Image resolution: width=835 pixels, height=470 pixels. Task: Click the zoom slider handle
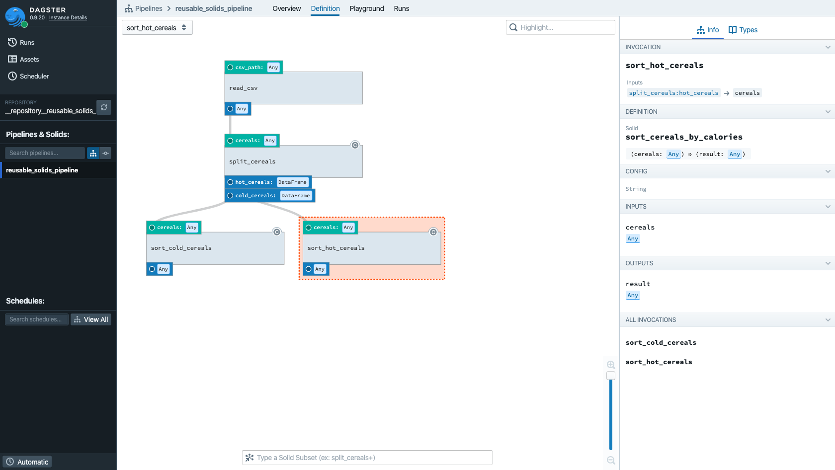(x=611, y=376)
